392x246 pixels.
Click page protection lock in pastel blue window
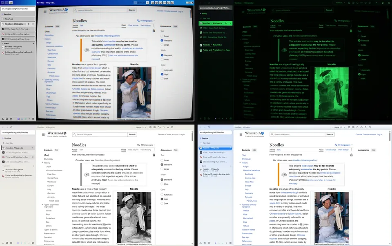pos(351,155)
